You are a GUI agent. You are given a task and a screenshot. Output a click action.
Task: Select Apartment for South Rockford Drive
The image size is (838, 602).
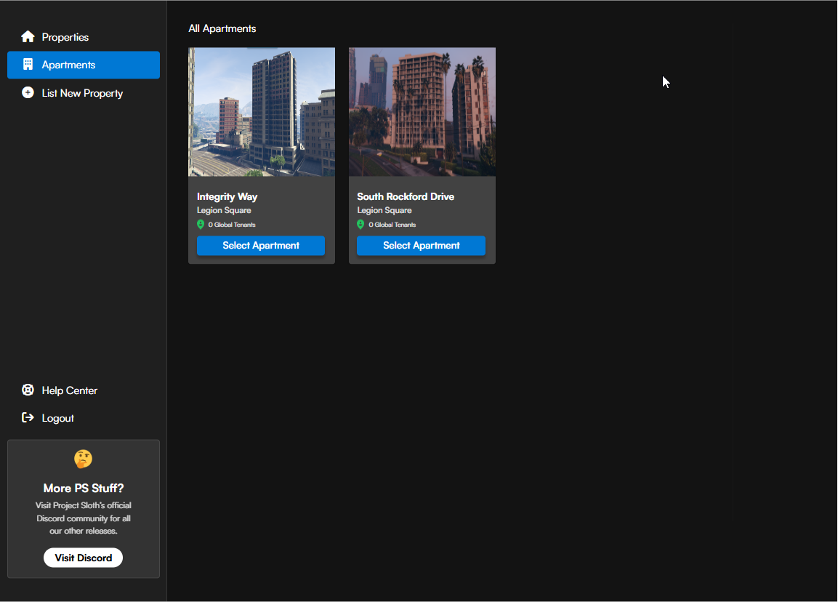(421, 246)
